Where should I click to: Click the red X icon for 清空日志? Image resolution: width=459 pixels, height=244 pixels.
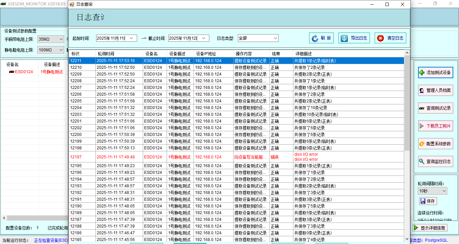pos(380,38)
